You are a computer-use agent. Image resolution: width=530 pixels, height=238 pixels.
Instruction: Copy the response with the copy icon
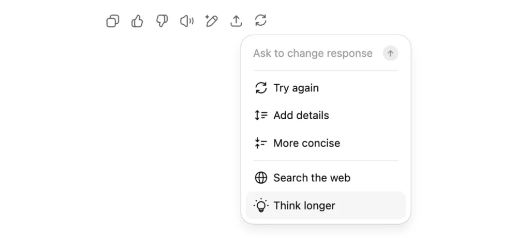pos(112,21)
